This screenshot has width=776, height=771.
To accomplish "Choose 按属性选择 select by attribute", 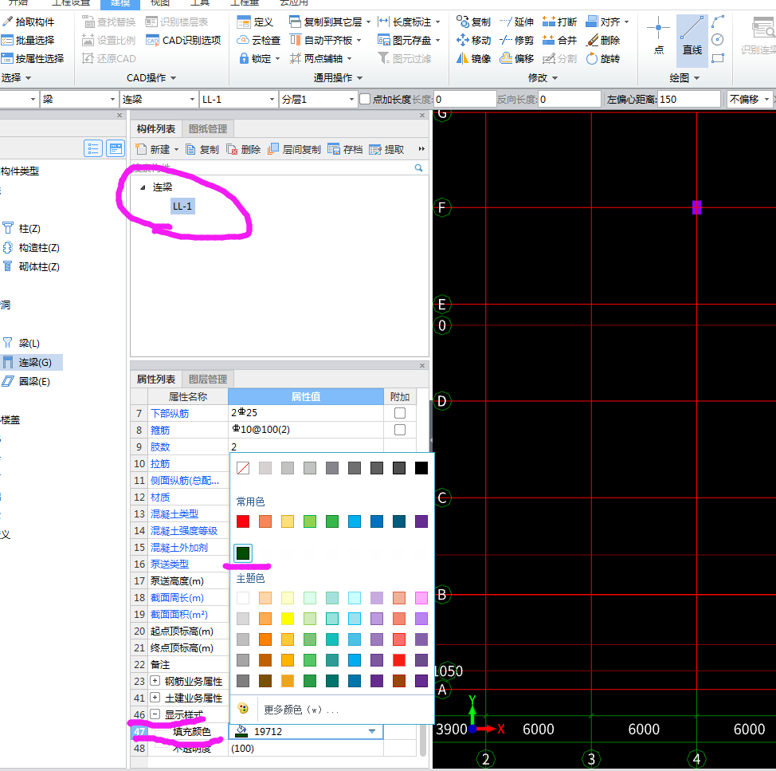I will click(33, 58).
